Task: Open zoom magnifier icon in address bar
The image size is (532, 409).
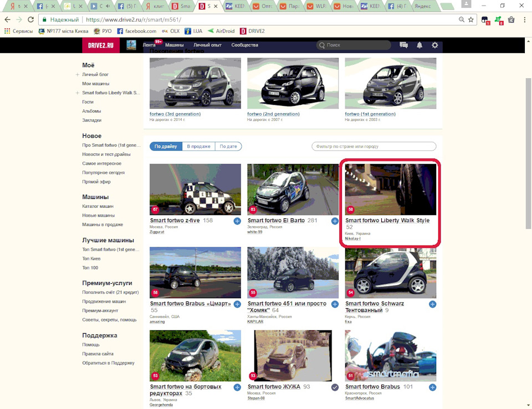Action: (x=462, y=20)
